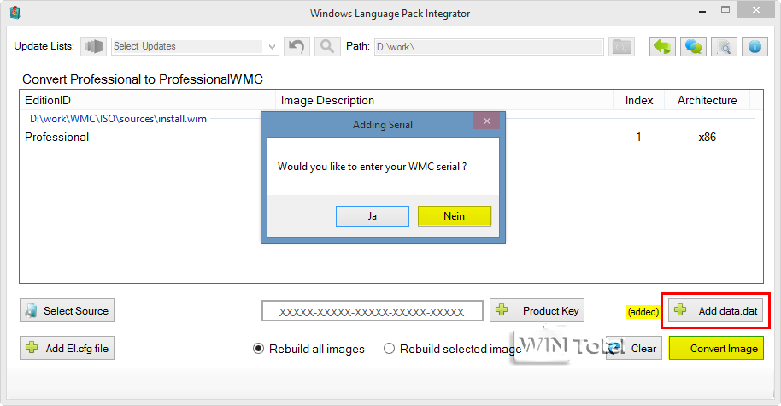Click the app icon in title bar

[15, 13]
